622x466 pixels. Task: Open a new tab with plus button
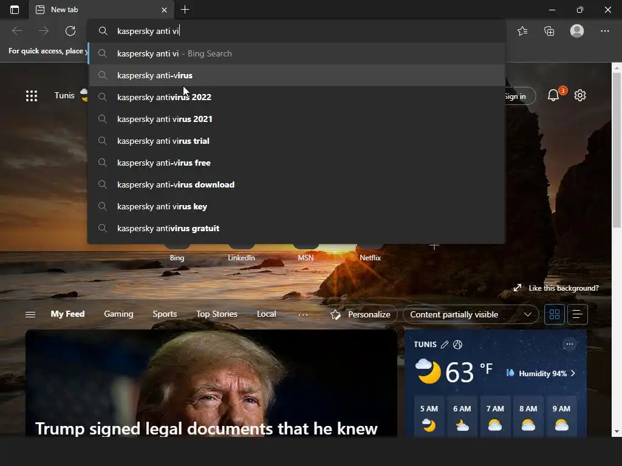(x=185, y=10)
